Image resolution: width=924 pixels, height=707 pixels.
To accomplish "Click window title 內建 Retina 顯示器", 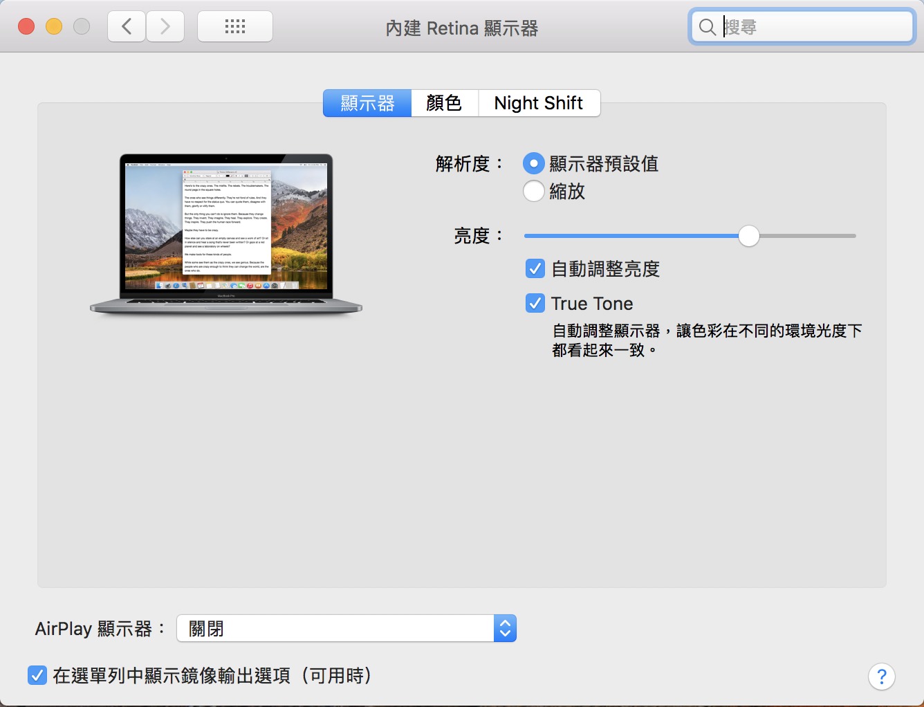I will tap(462, 28).
